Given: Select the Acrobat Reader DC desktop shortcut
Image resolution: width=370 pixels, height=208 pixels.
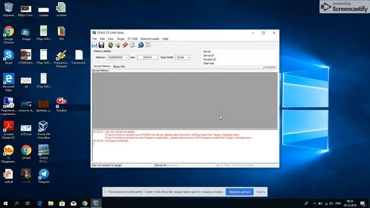Looking at the screenshot, I should 9,129.
